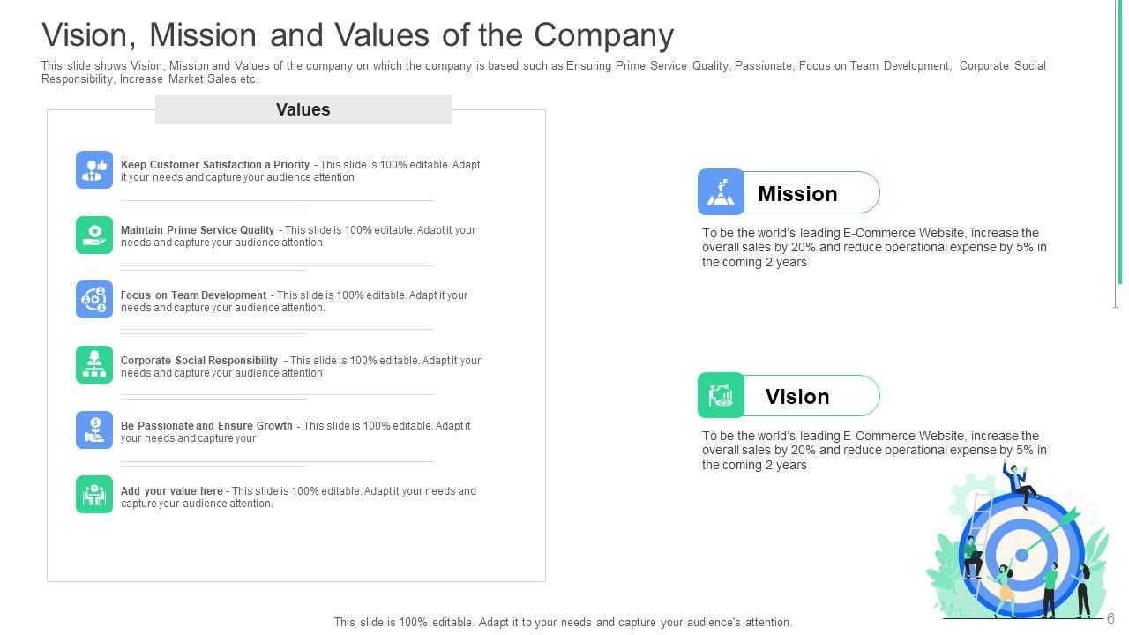Select the footer editable note text

click(x=563, y=622)
